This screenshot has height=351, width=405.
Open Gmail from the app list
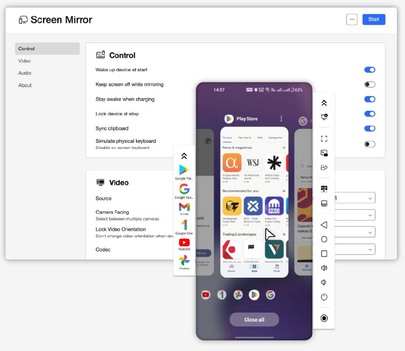click(184, 208)
